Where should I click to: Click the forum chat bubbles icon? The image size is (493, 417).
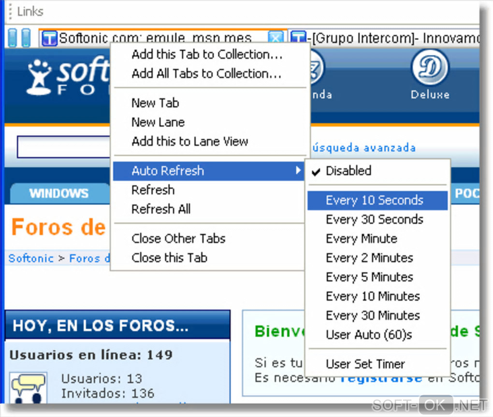click(x=28, y=388)
